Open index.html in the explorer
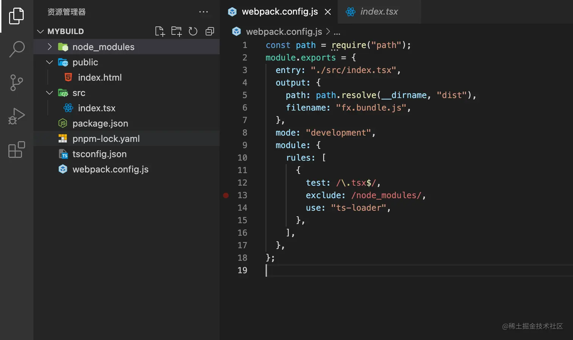This screenshot has width=573, height=340. [x=127, y=78]
